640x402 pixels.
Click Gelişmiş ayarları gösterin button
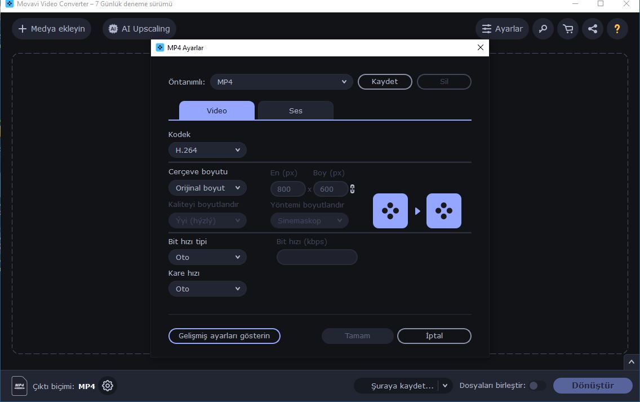[x=224, y=336]
